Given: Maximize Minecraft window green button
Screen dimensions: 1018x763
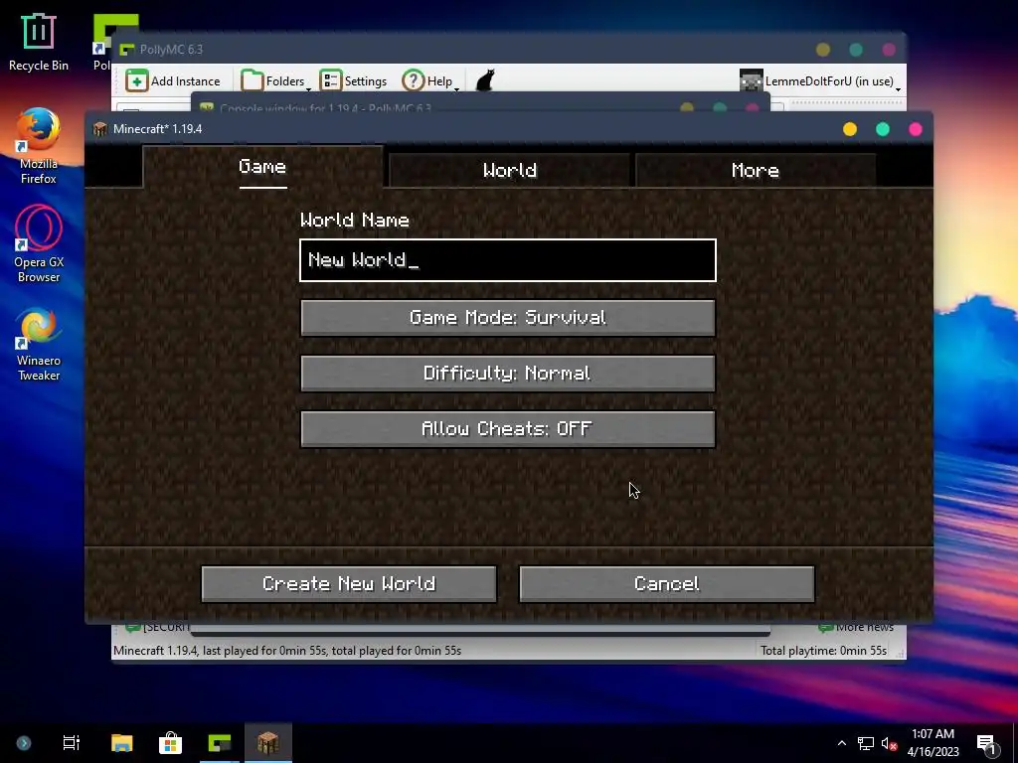Looking at the screenshot, I should point(883,129).
